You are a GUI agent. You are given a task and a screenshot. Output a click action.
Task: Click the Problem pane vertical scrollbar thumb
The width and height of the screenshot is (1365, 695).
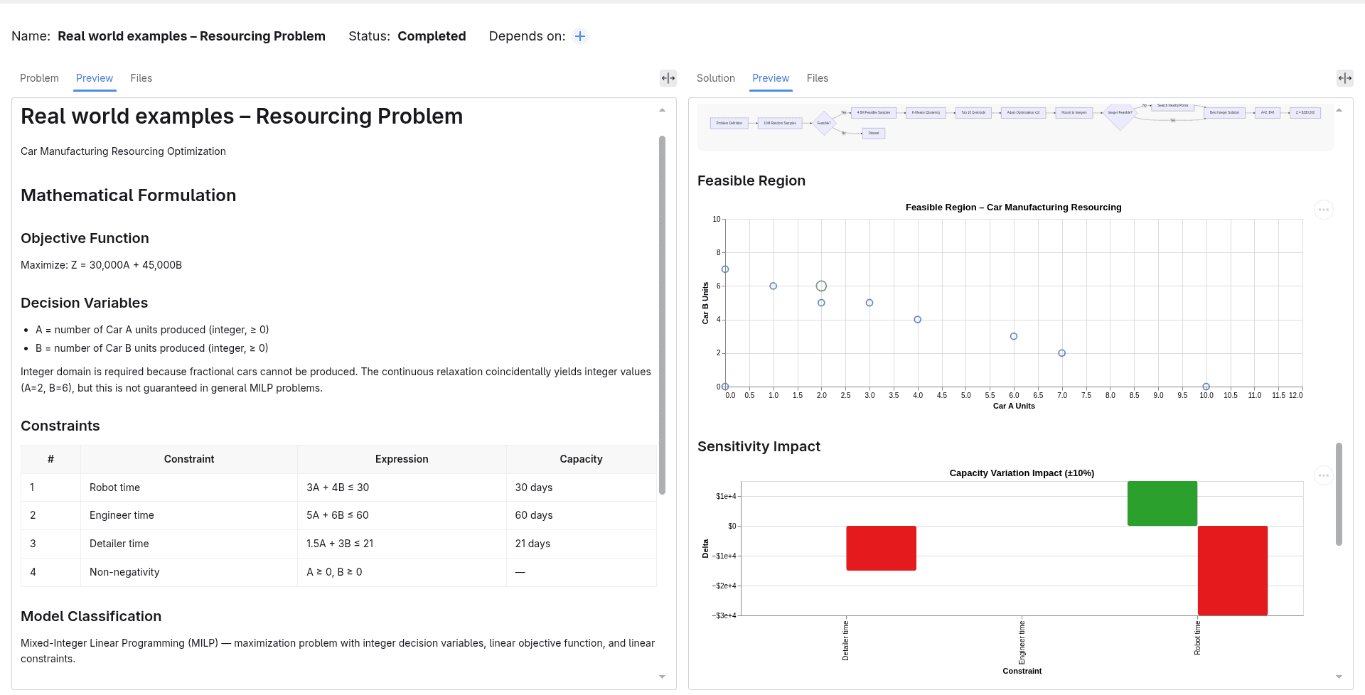pos(662,315)
